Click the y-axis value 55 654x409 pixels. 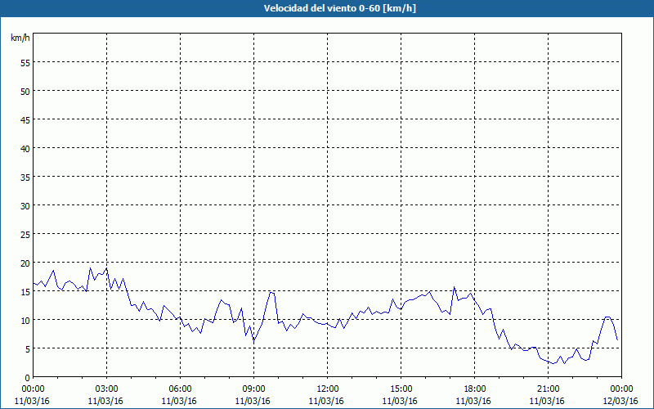pos(25,62)
